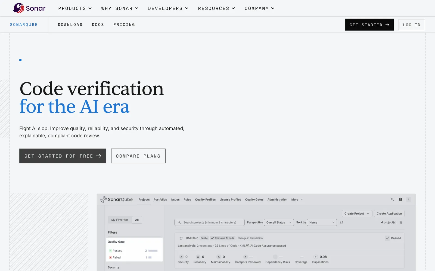
Task: Open the Sort by Name dropdown
Action: 322,222
